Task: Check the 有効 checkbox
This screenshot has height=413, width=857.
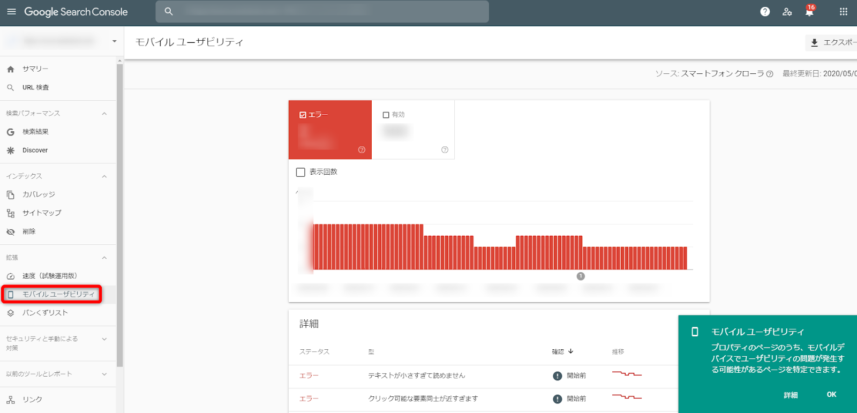Action: tap(386, 115)
